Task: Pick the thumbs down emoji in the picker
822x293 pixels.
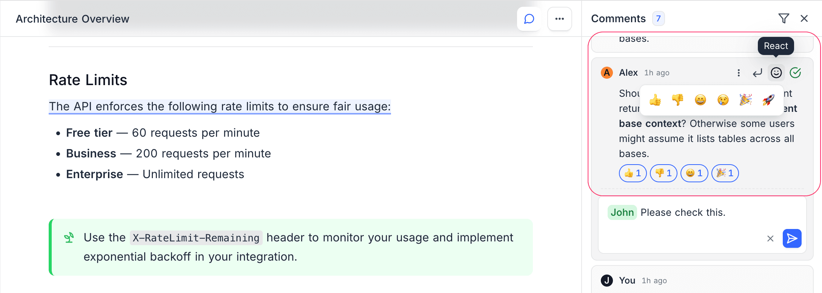Action: click(x=678, y=100)
